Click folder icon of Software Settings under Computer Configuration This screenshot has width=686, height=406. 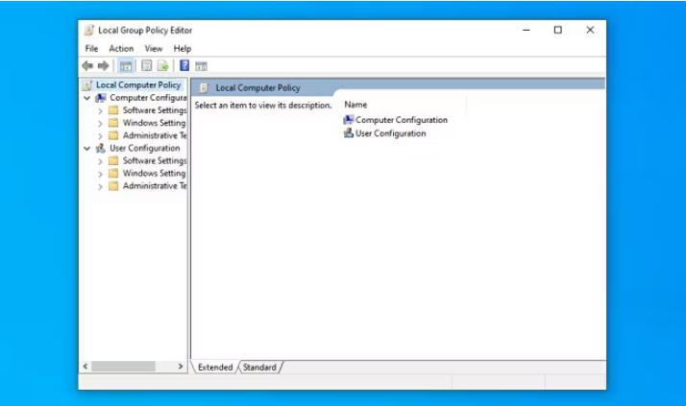pos(113,110)
